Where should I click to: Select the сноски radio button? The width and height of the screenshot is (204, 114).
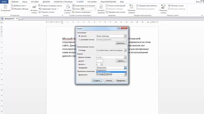tap(79, 36)
